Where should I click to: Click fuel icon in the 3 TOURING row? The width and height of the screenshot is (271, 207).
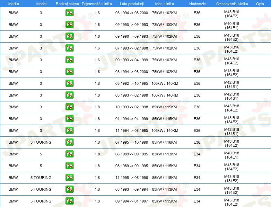[69, 142]
